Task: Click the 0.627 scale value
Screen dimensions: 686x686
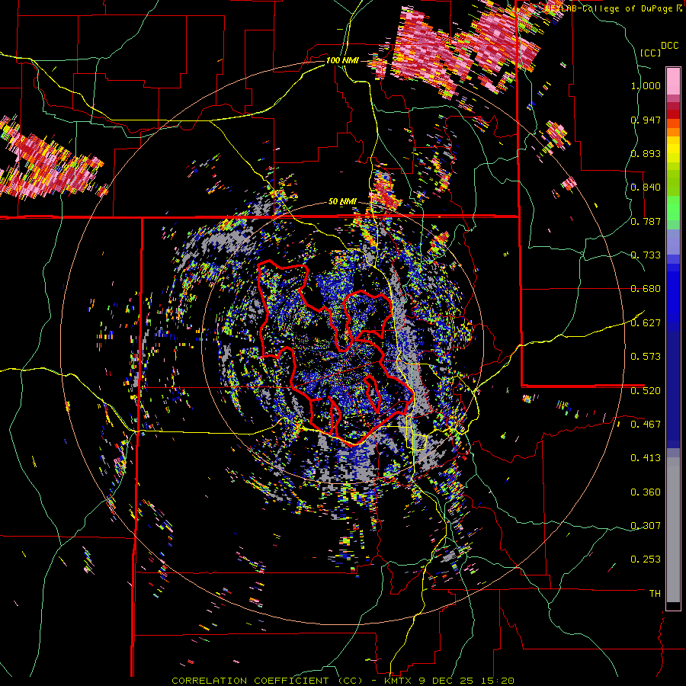Action: point(646,323)
